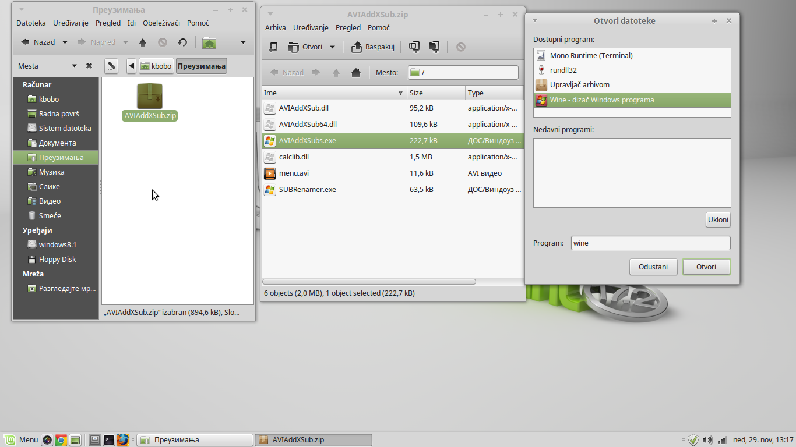Add files to archive icon
Image resolution: width=796 pixels, height=447 pixels.
click(x=414, y=47)
